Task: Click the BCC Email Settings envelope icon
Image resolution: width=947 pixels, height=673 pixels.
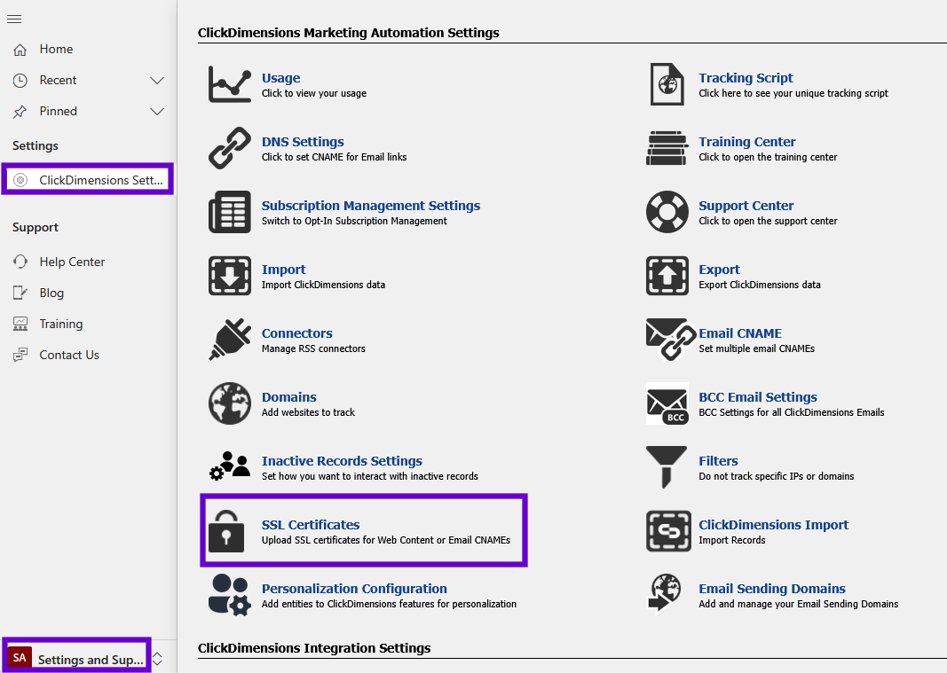Action: point(667,403)
